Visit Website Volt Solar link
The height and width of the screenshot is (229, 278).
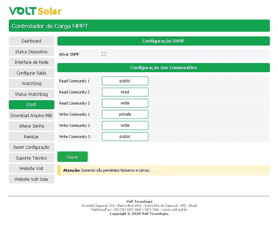click(x=31, y=179)
